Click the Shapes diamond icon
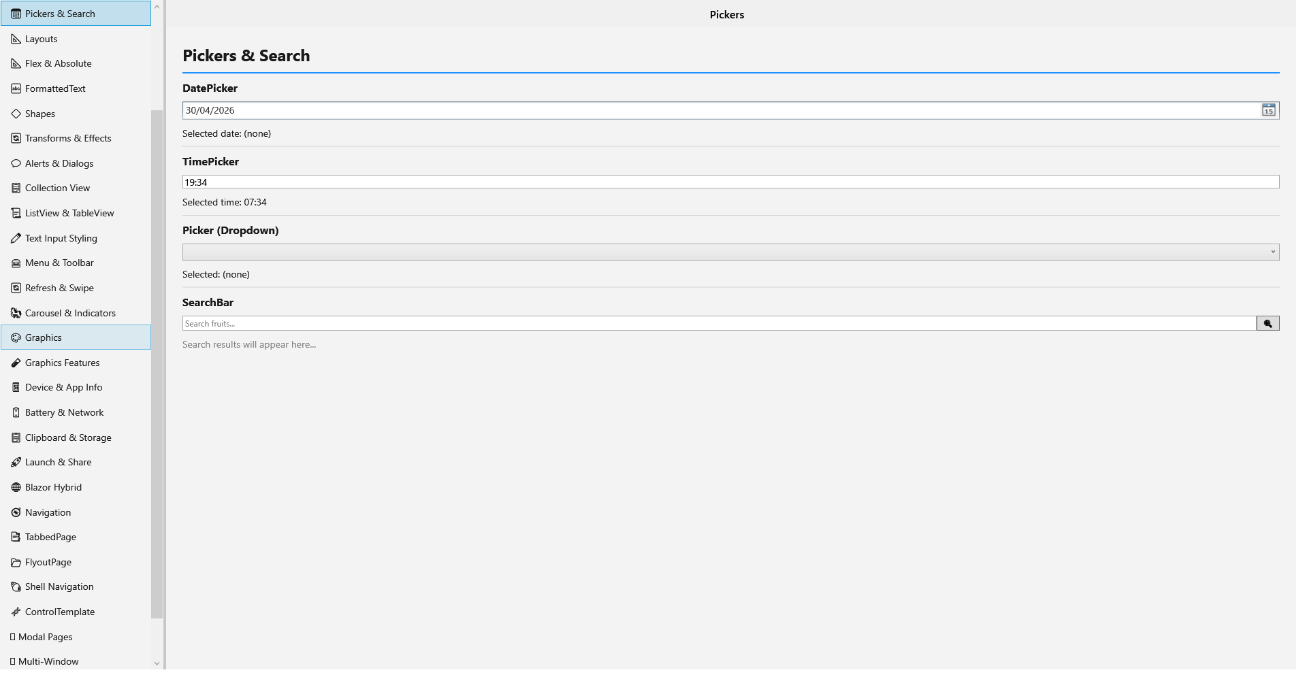 [x=16, y=114]
